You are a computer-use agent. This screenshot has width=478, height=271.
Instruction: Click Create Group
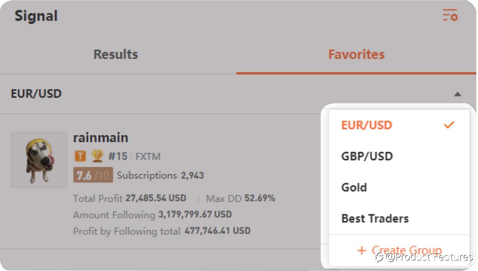399,250
